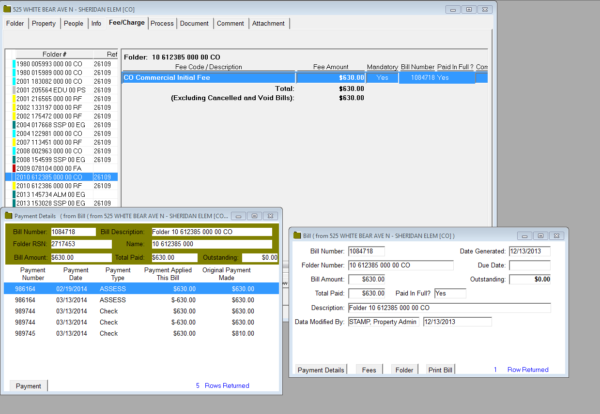This screenshot has height=414, width=600.
Task: Select folder 2009 078104 000 00 FA
Action: [x=48, y=168]
